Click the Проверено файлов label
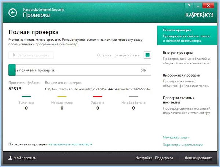The image size is (220, 167). pos(24,83)
